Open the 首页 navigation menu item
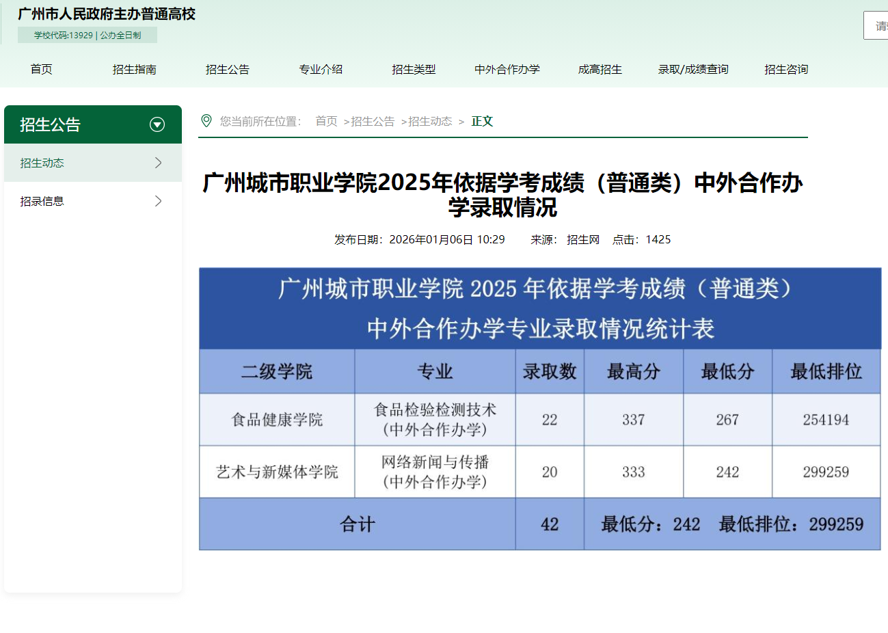This screenshot has height=633, width=888. [41, 69]
